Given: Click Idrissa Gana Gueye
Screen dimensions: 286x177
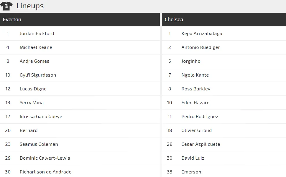Looking at the screenshot, I should (41, 117).
